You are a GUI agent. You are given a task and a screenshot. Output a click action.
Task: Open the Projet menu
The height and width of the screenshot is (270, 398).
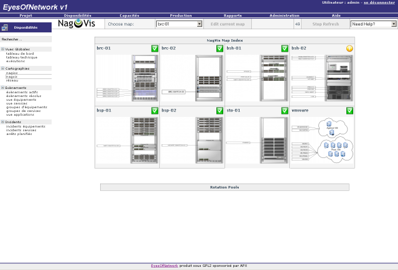coord(26,16)
